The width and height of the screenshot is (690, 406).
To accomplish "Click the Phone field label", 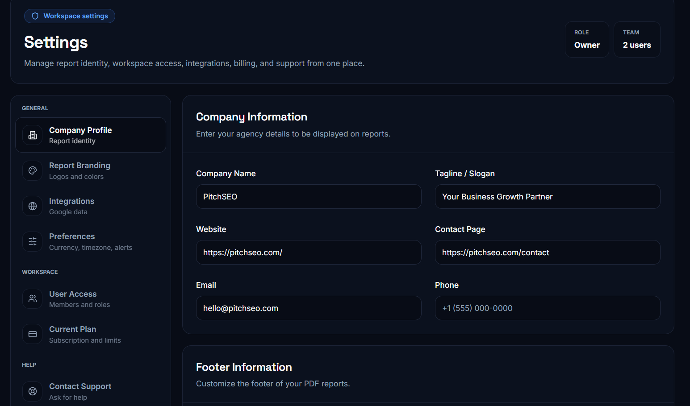I will click(x=447, y=285).
